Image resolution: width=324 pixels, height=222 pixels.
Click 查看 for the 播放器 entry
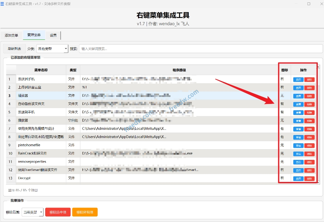click(x=298, y=120)
